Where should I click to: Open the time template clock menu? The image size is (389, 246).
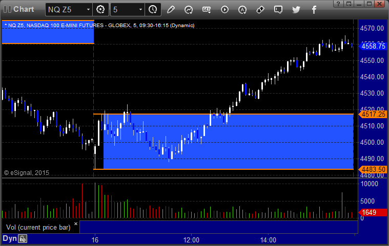tap(153, 10)
